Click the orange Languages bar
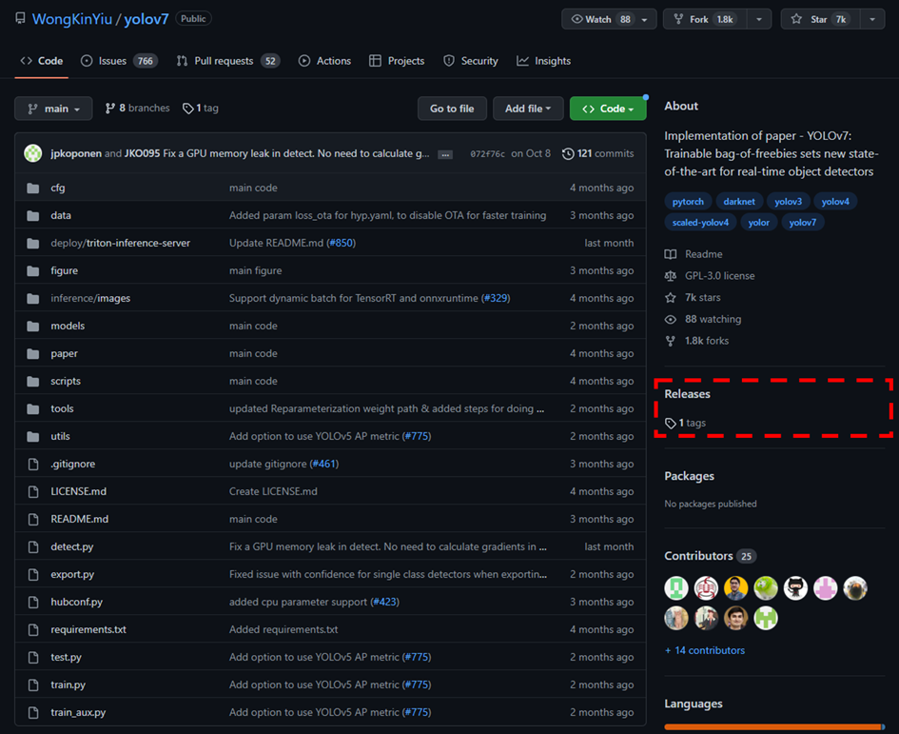The image size is (899, 734). coord(774,727)
